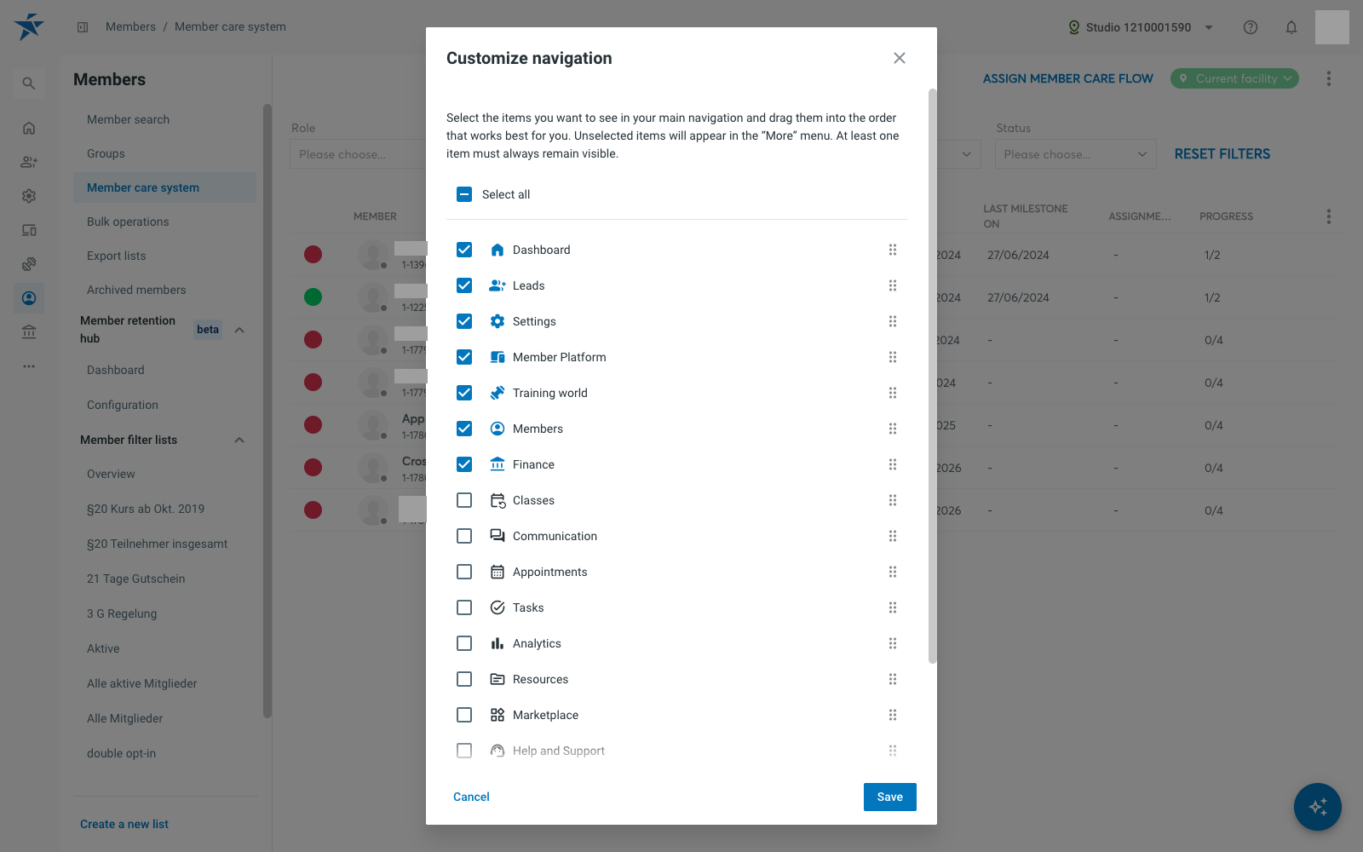Open the Role Please choose dropdown
This screenshot has height=852, width=1363.
(x=358, y=154)
